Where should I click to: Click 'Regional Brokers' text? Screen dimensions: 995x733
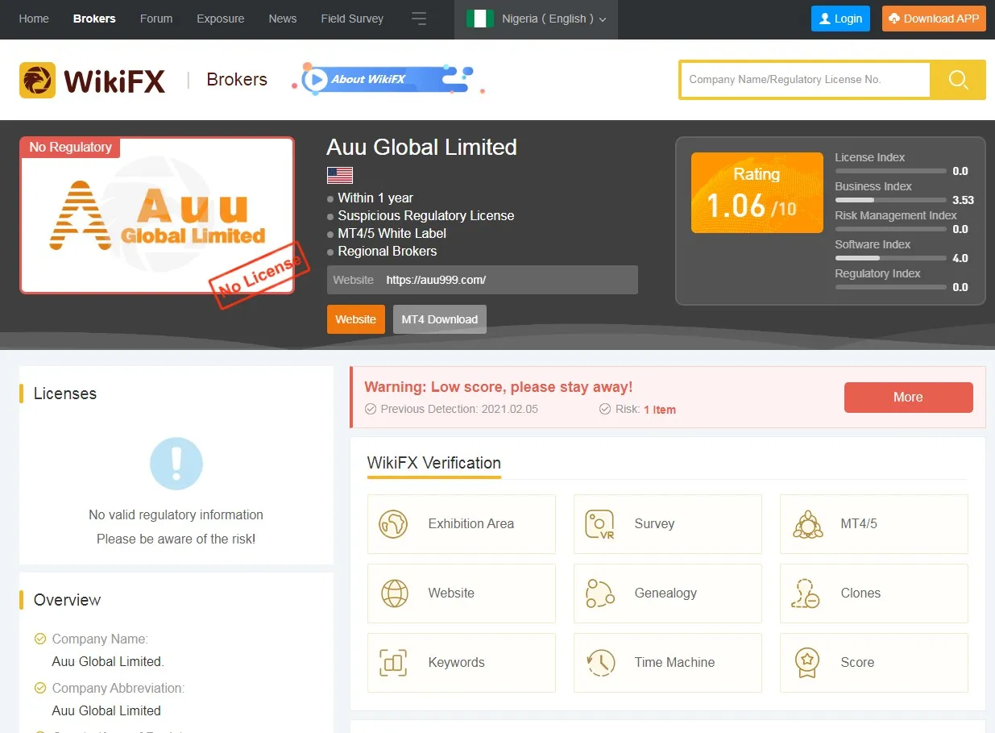[x=388, y=251]
